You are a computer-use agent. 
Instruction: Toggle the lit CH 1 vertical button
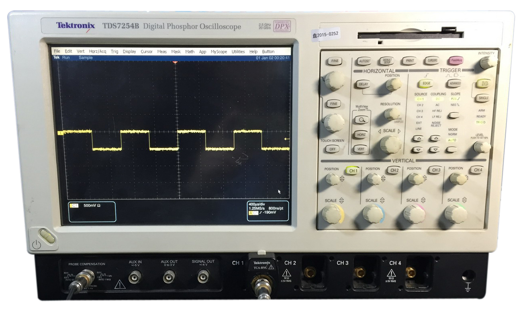[x=353, y=171]
